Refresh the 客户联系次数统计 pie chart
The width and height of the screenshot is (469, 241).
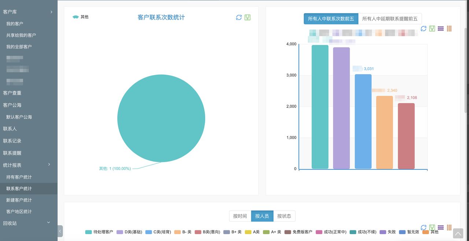[239, 17]
